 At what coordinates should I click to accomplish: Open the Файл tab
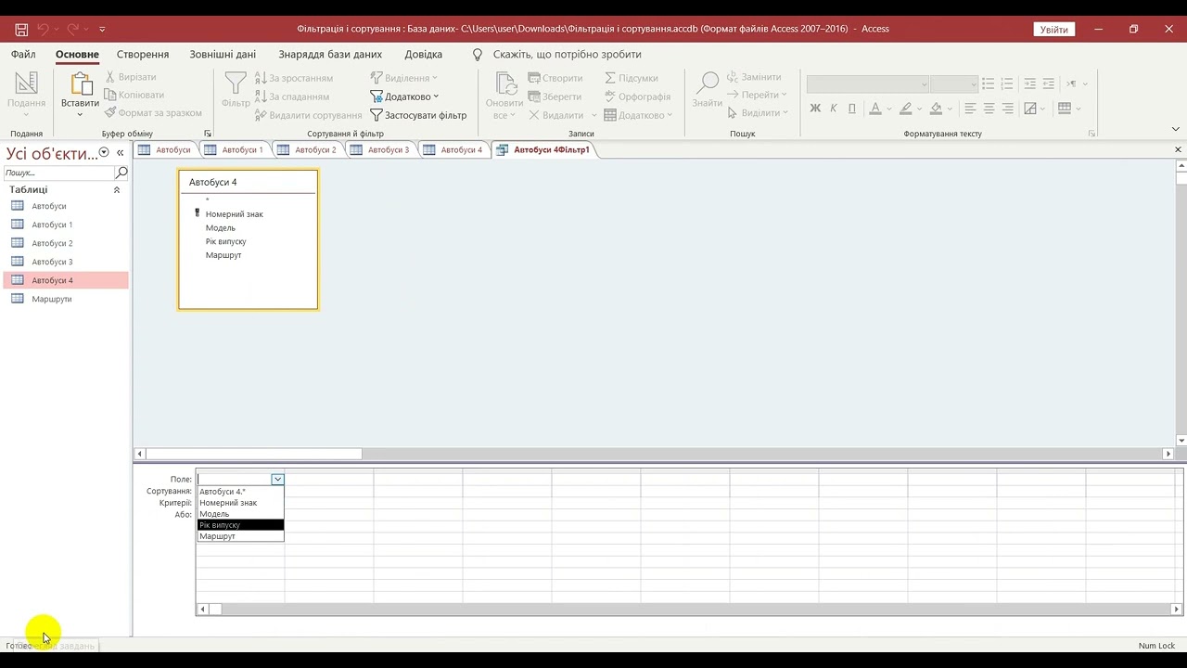point(23,55)
